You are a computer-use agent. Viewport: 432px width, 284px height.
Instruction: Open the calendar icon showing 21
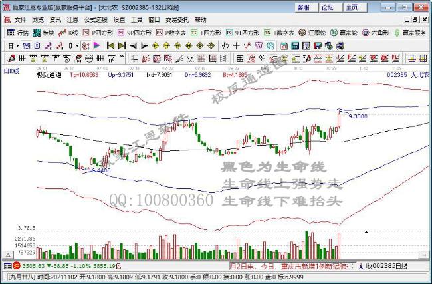pyautogui.click(x=284, y=46)
